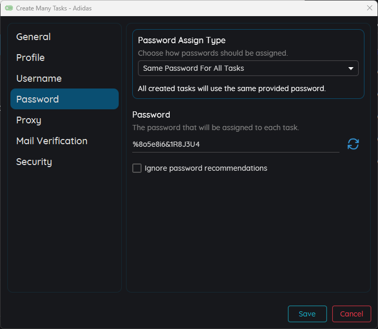Click the dropdown arrow beside Same Password
Image resolution: width=378 pixels, height=329 pixels.
click(x=350, y=68)
